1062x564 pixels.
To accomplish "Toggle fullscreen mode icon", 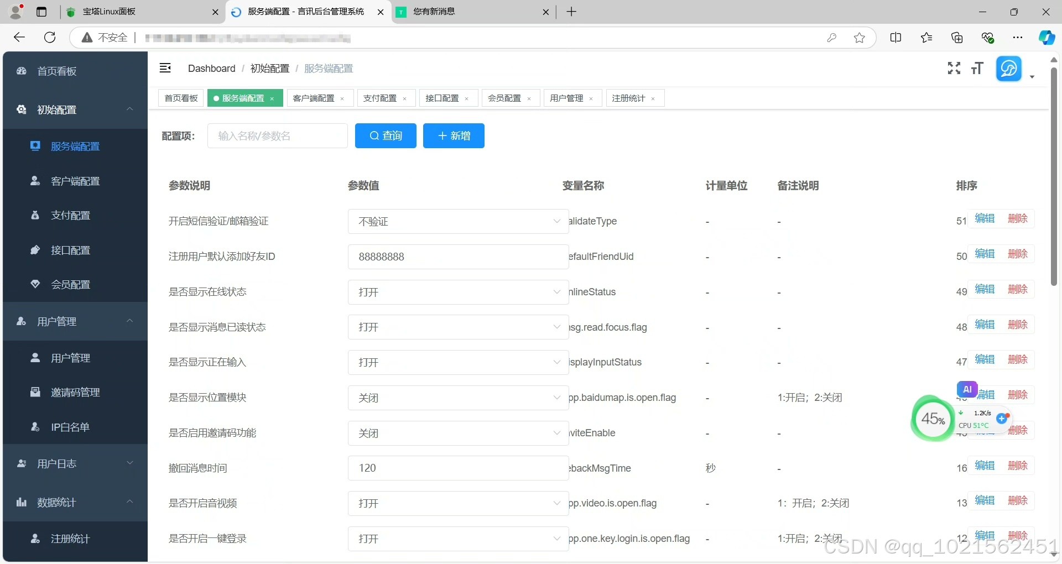I will 954,68.
